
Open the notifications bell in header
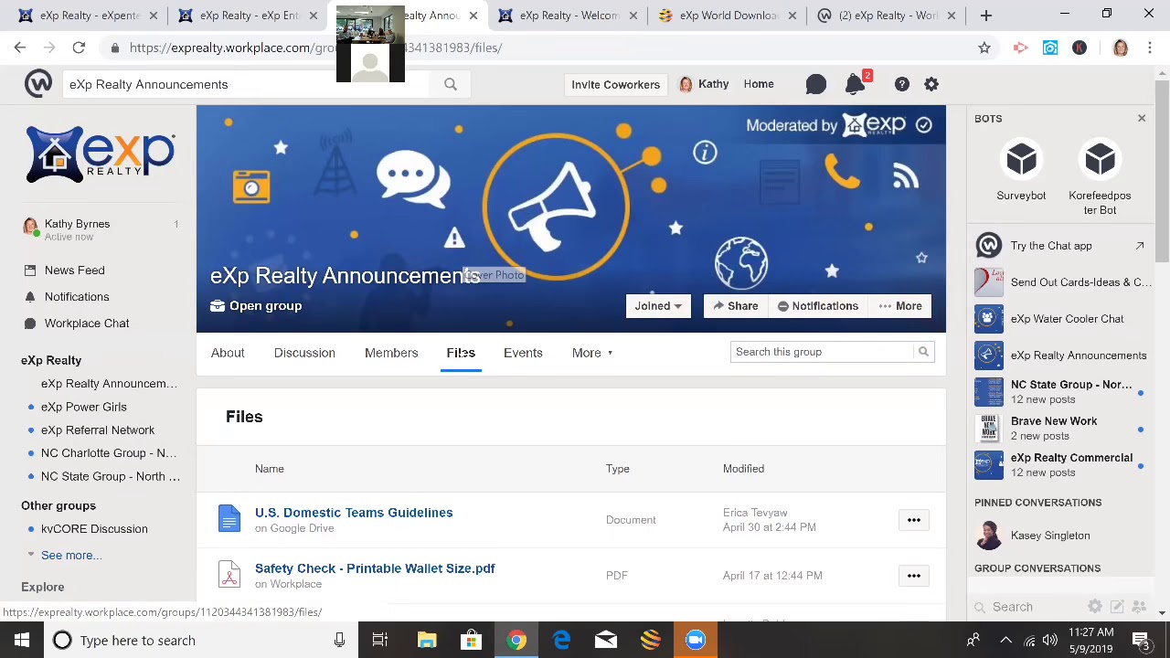(x=856, y=84)
